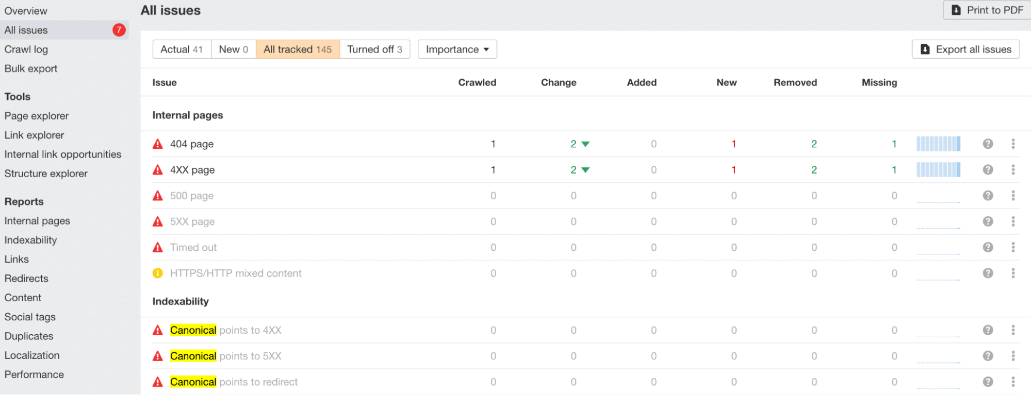Open the Duplicates report

click(x=29, y=336)
